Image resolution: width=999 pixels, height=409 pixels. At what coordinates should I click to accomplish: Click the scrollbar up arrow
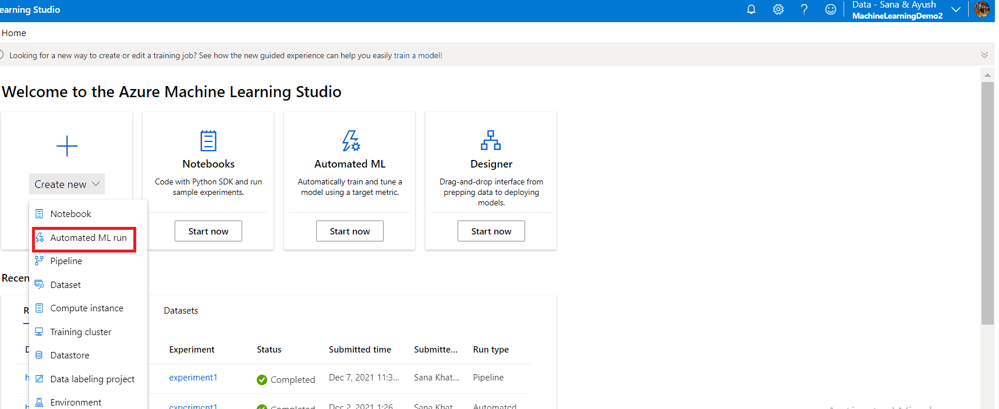pos(987,74)
